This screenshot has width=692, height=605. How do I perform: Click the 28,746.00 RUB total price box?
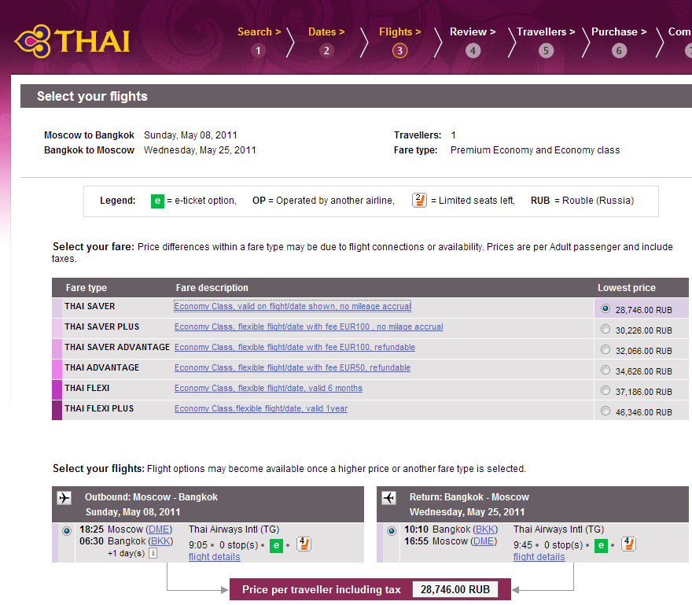point(455,589)
